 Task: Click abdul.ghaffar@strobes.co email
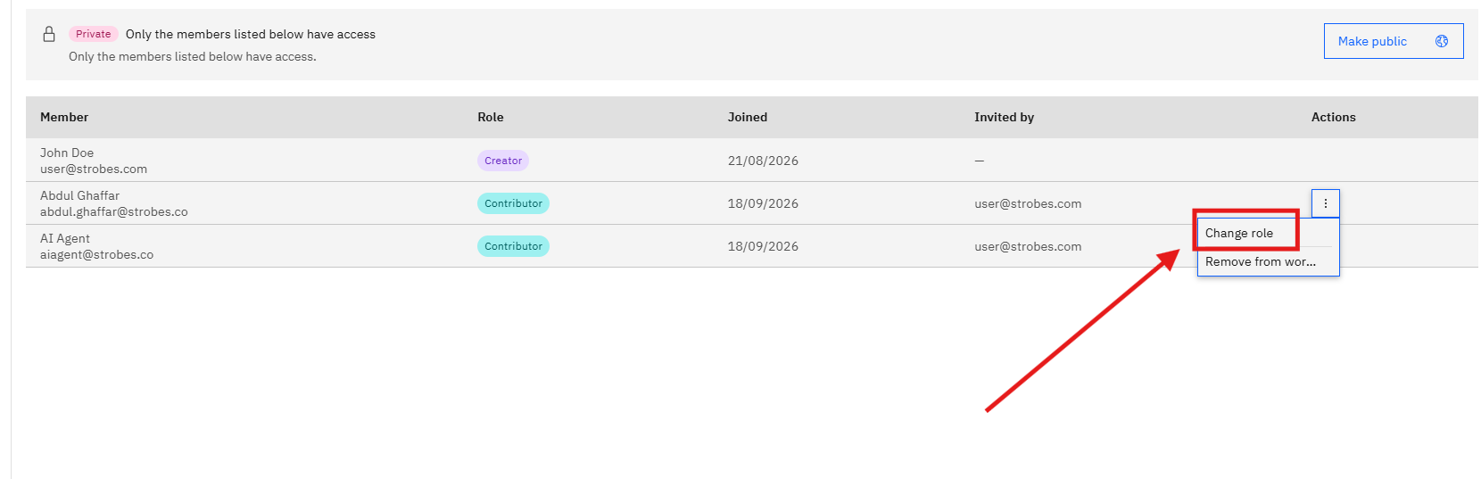pyautogui.click(x=114, y=211)
